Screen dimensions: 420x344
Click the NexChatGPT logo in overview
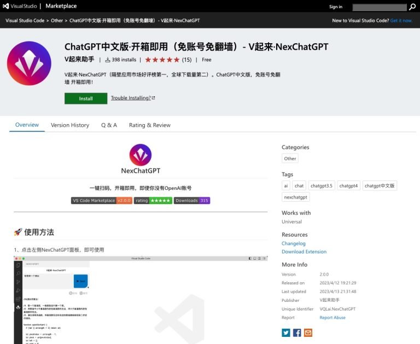point(141,155)
